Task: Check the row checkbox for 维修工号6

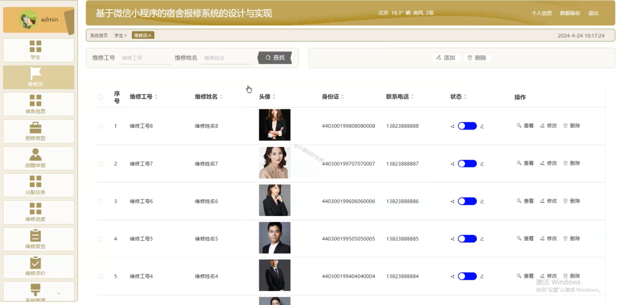Action: pyautogui.click(x=100, y=201)
